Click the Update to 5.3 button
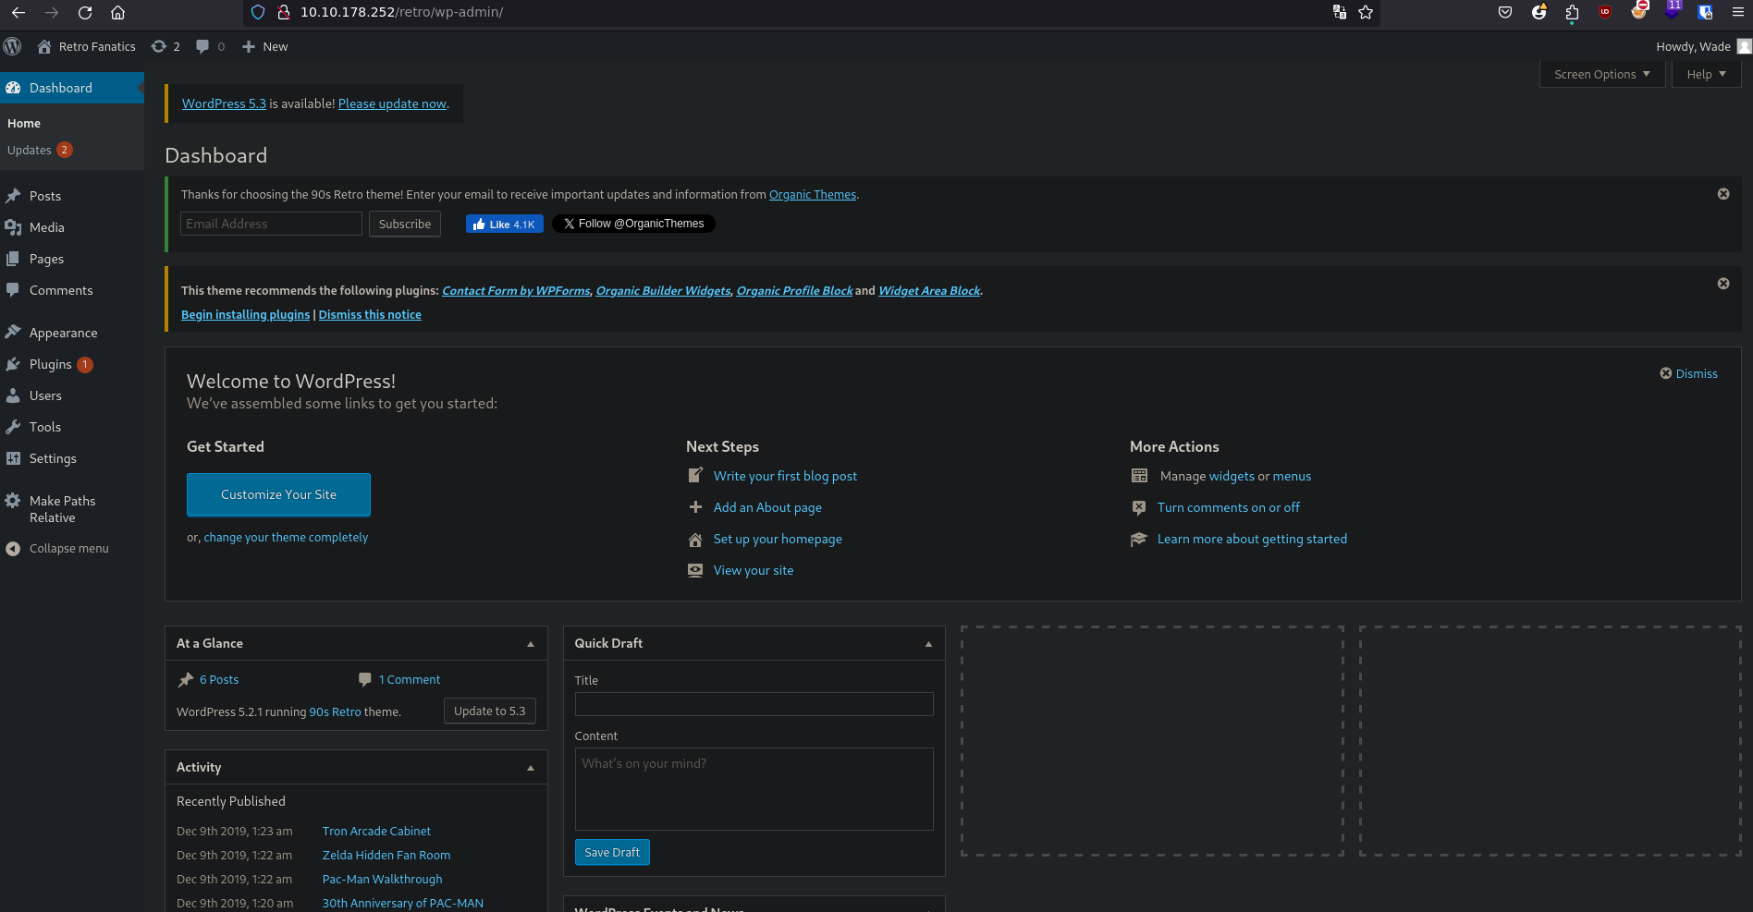 click(489, 711)
